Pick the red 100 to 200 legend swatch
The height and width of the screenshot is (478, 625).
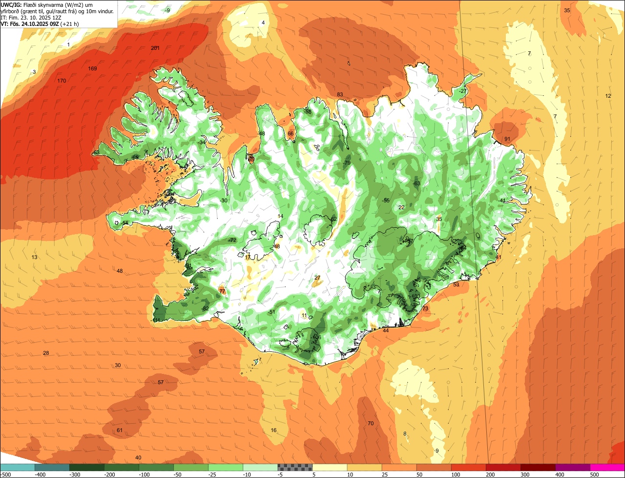[468, 467]
